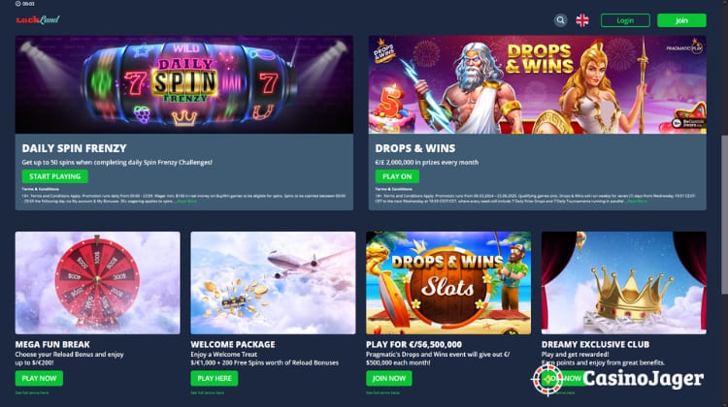The height and width of the screenshot is (407, 728).
Task: Click the Drops & Wins badge on the Zeus banner
Action: coord(384,50)
